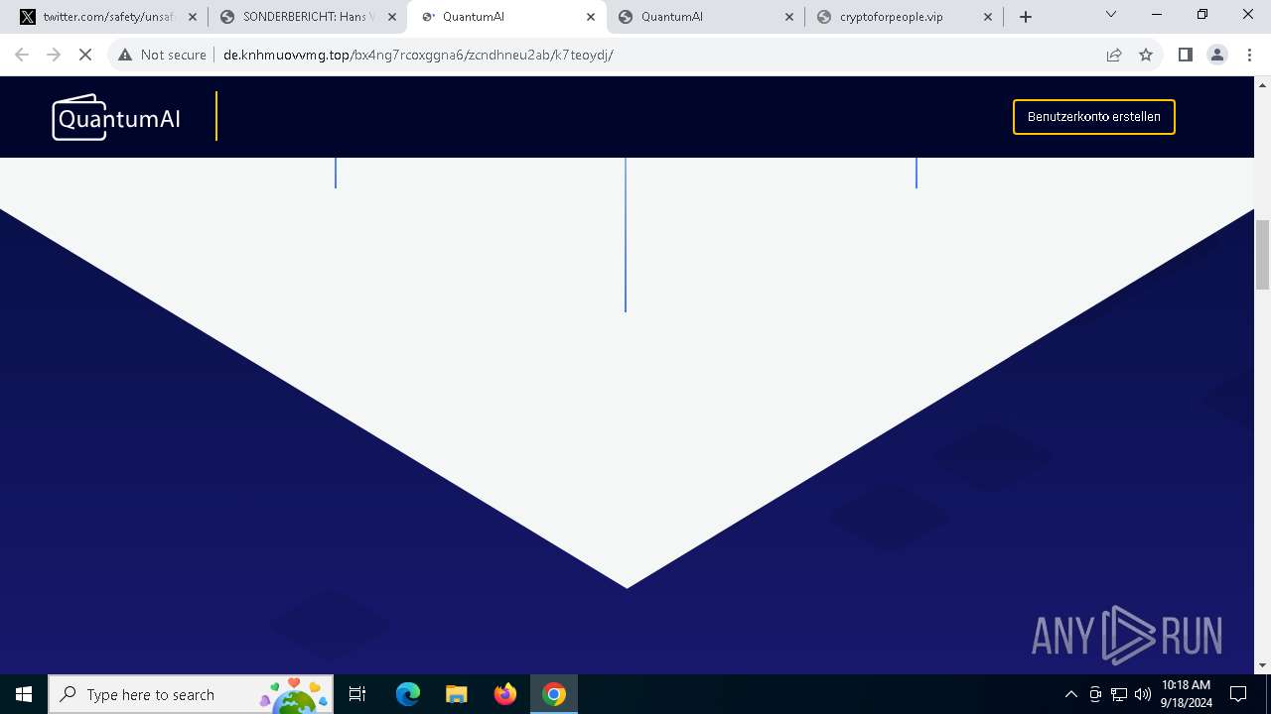Screen dimensions: 1271x714
Task: Go forward to next page
Action: tap(54, 55)
